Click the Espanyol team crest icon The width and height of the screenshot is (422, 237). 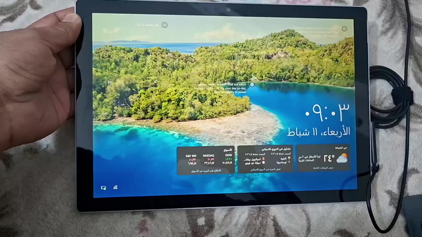pyautogui.click(x=263, y=159)
